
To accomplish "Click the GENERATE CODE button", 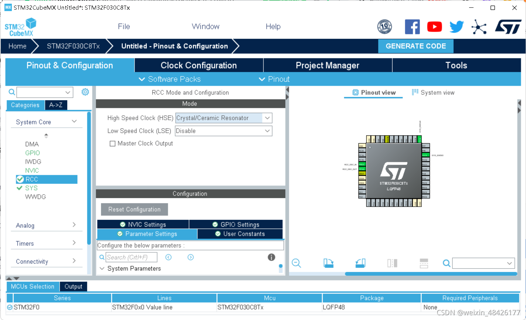I will (x=416, y=46).
